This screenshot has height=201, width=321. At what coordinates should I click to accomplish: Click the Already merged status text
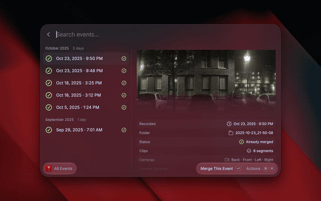(x=259, y=142)
